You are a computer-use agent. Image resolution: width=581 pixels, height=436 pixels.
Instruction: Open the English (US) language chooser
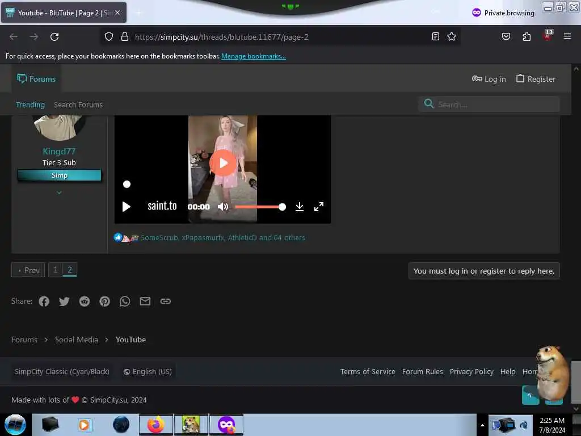(x=148, y=371)
